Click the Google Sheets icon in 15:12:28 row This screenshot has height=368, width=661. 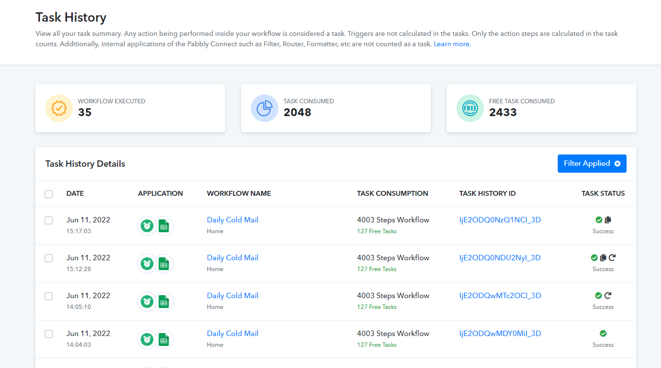[x=164, y=264]
